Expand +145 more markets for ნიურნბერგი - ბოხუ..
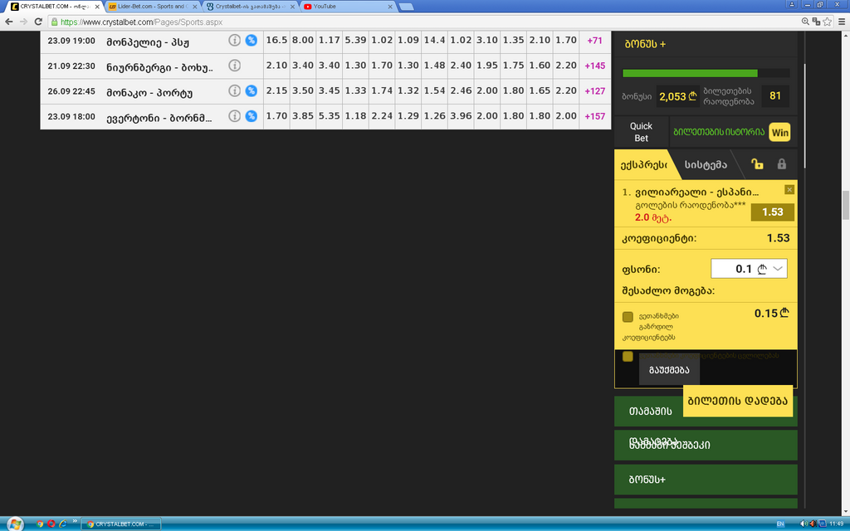This screenshot has height=531, width=850. (594, 66)
